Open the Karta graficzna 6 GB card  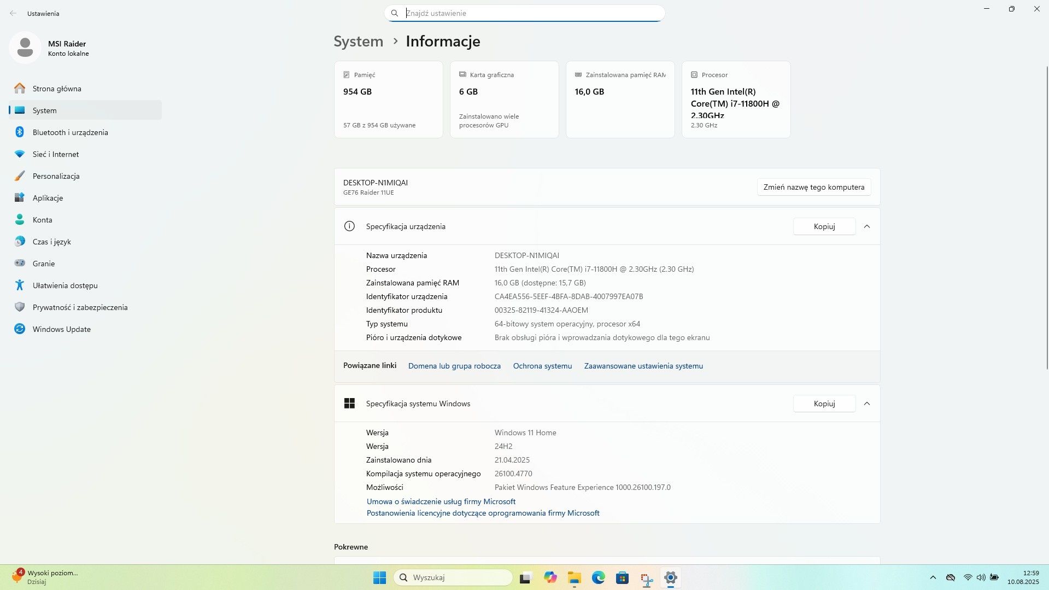(x=505, y=100)
